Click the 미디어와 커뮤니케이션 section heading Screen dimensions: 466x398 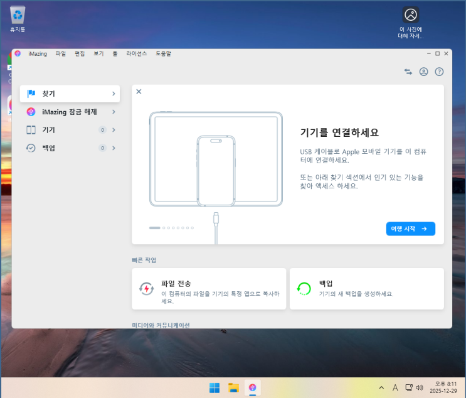click(x=161, y=325)
